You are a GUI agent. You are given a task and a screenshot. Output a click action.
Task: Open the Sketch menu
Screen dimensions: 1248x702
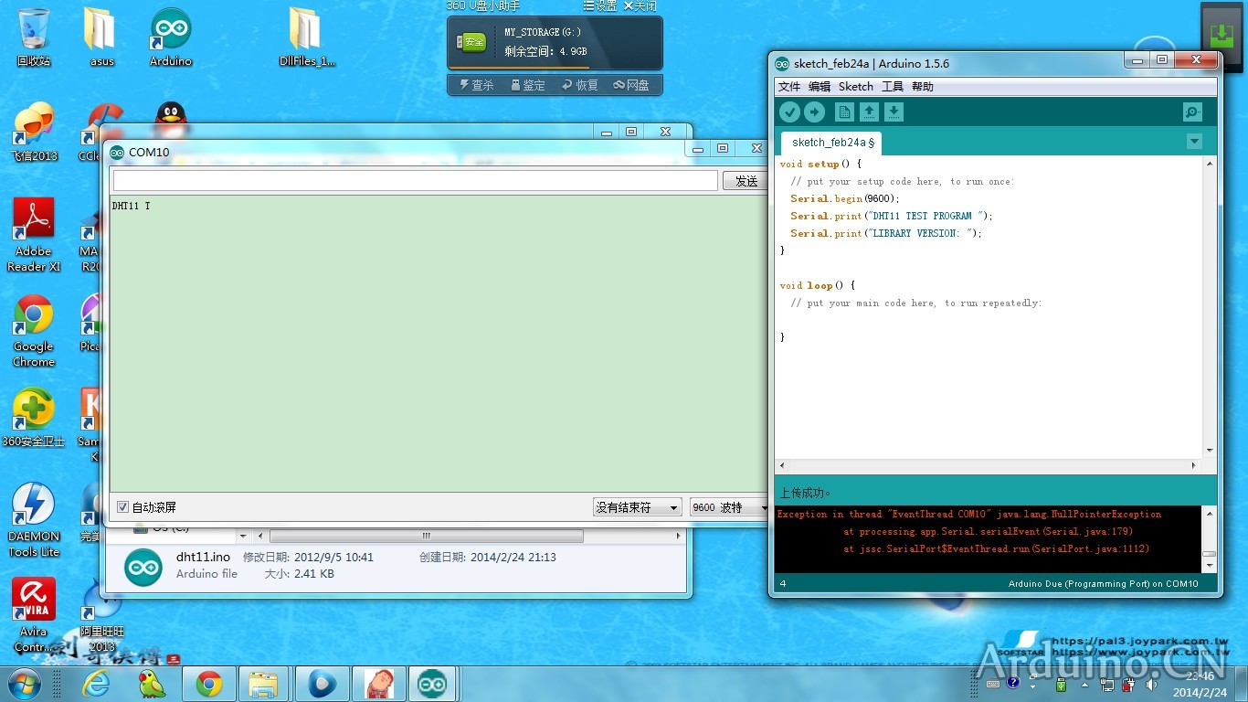coord(856,87)
